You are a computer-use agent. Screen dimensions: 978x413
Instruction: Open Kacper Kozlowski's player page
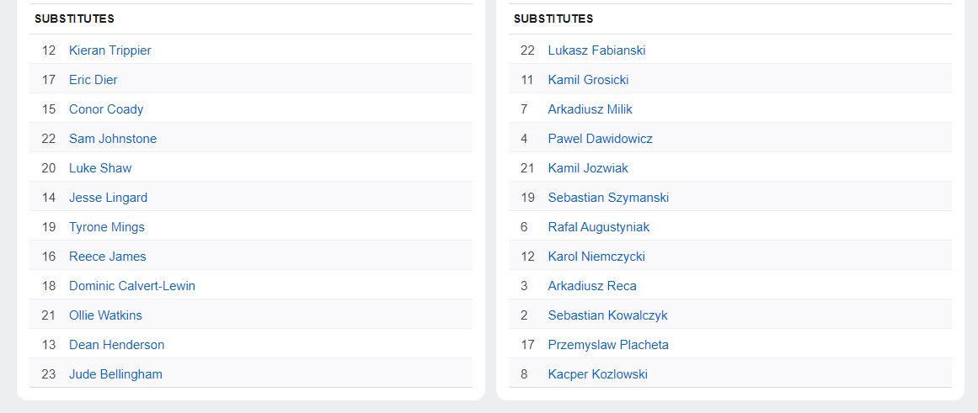click(597, 374)
